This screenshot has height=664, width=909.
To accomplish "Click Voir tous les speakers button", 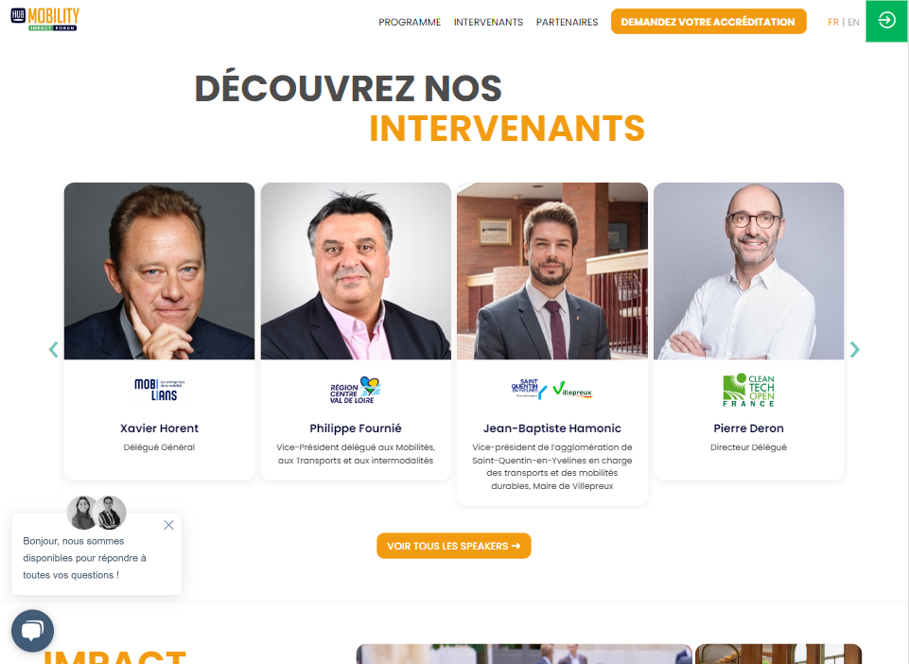I will tap(454, 546).
